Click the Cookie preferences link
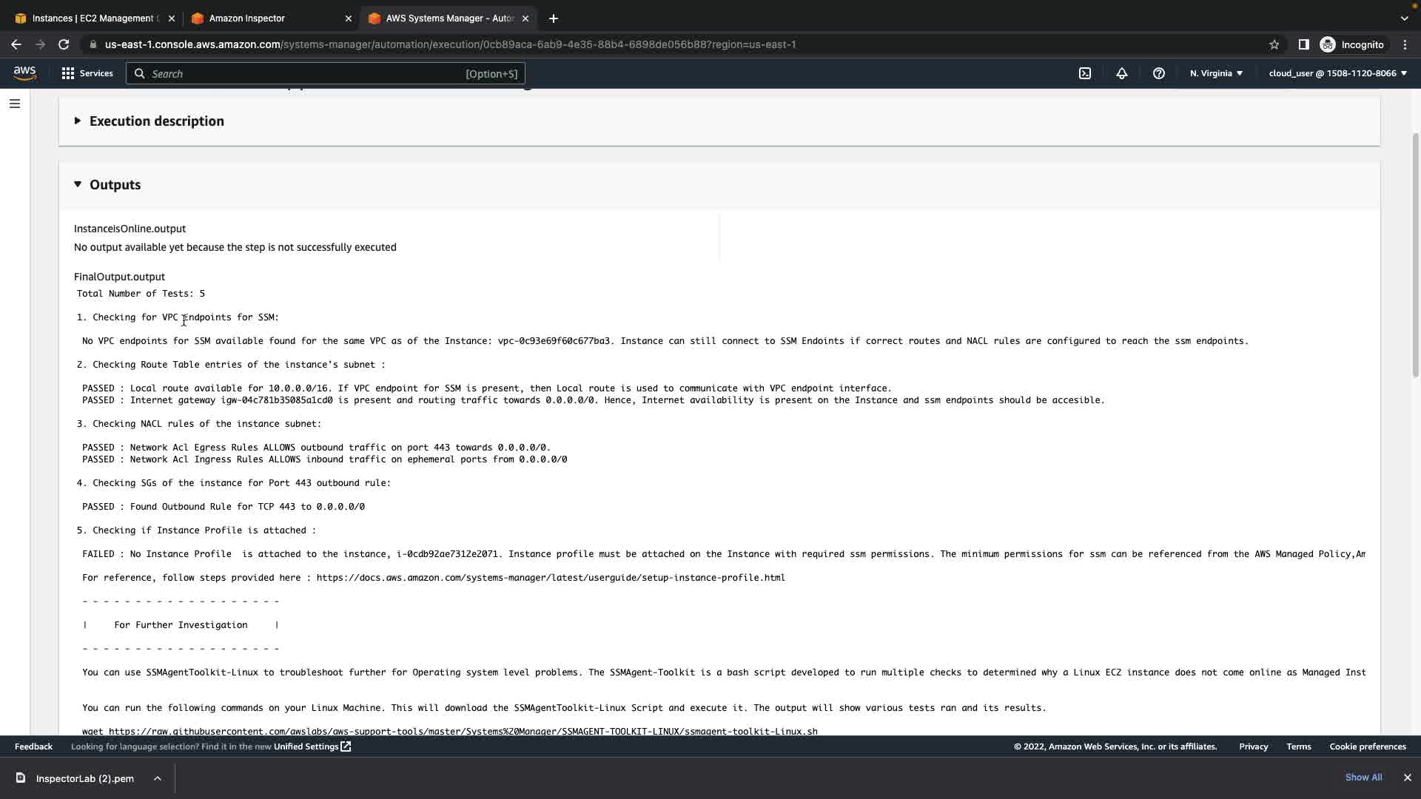The height and width of the screenshot is (799, 1421). pos(1367,746)
